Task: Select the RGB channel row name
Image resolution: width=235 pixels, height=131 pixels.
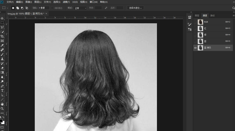Action: pyautogui.click(x=206, y=22)
